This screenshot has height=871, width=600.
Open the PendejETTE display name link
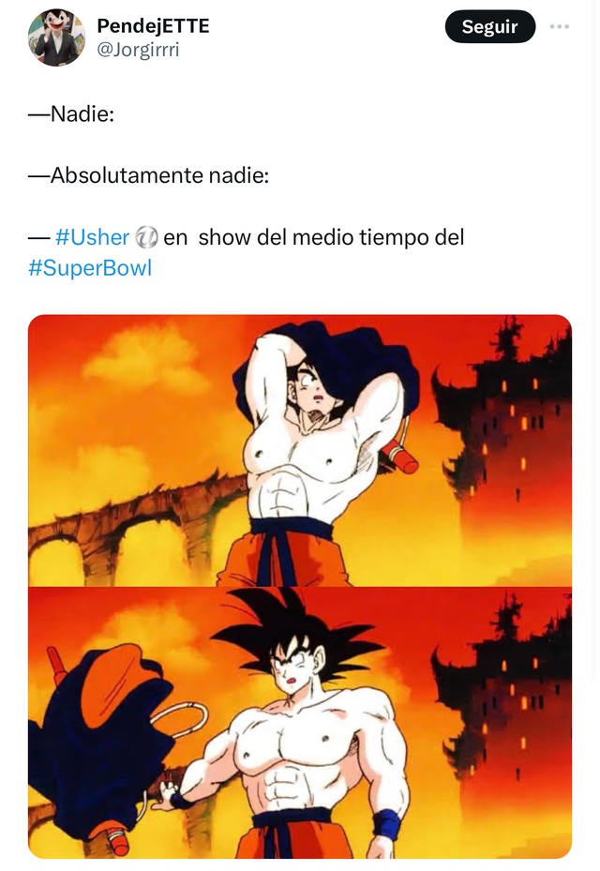pos(153,25)
